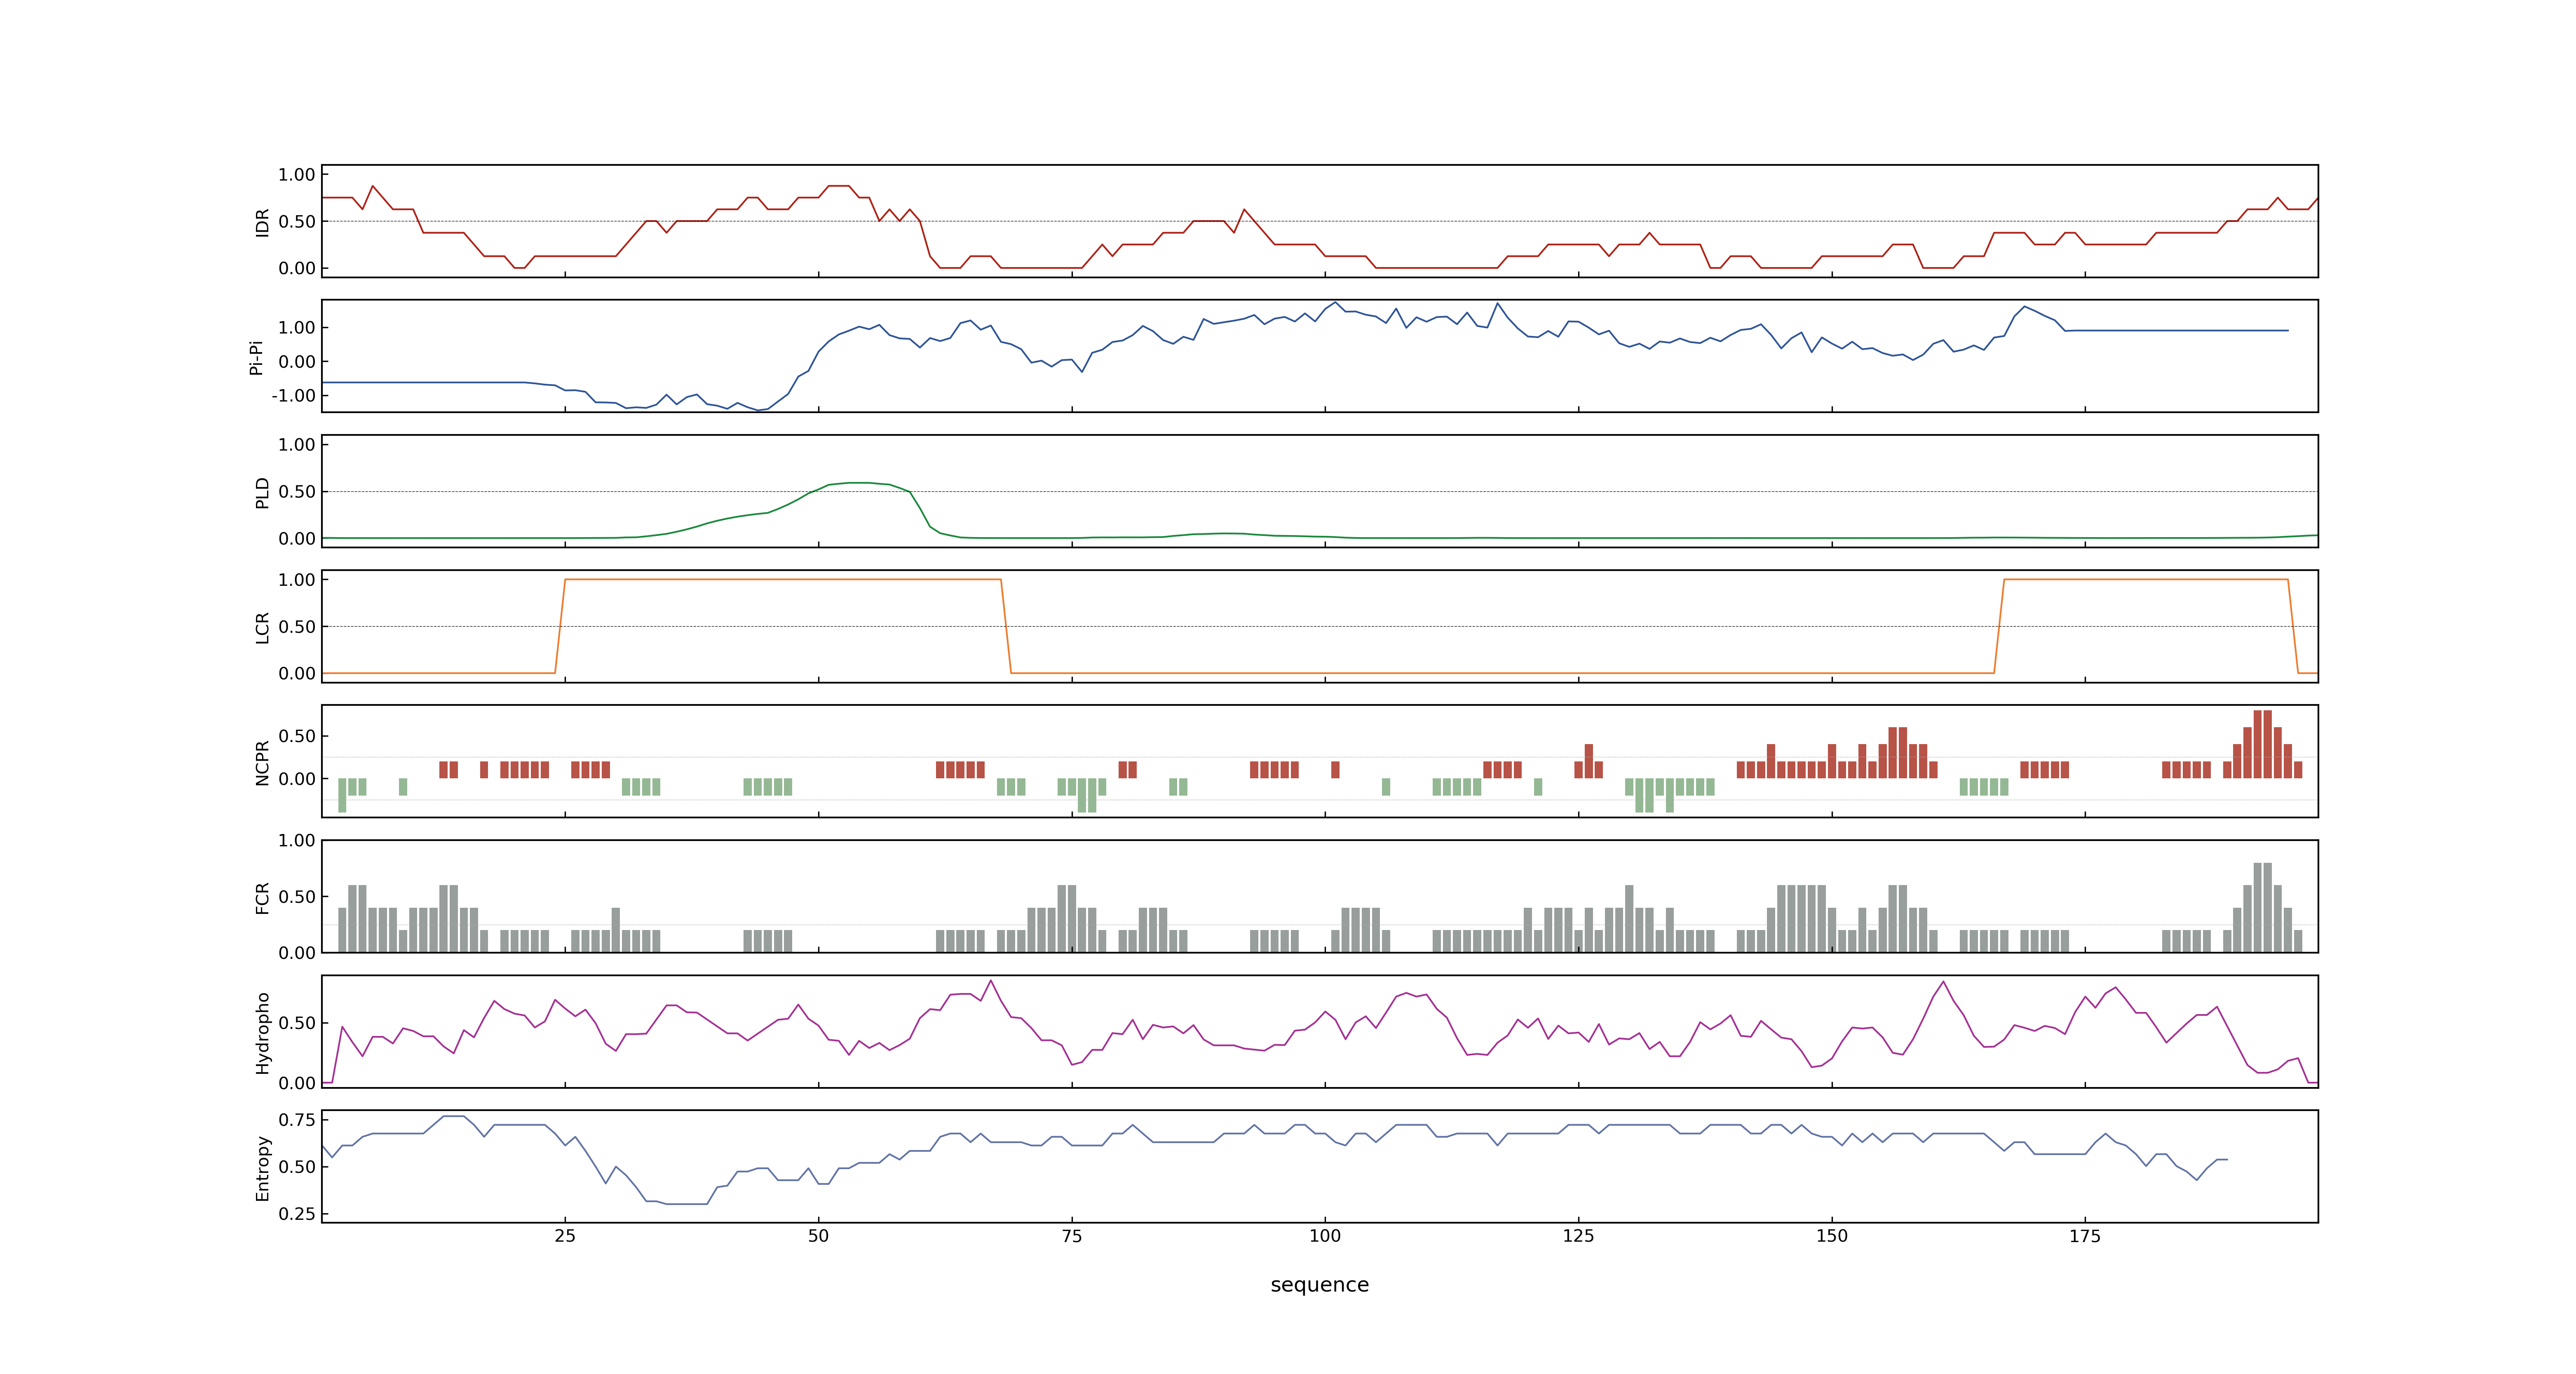This screenshot has height=1374, width=2576.
Task: Click the x-axis tick label "25"
Action: point(565,1236)
